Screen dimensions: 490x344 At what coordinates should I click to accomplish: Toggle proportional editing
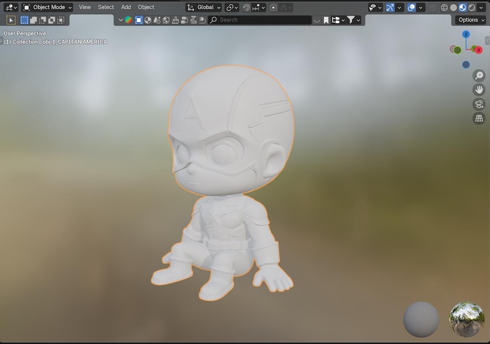click(273, 7)
